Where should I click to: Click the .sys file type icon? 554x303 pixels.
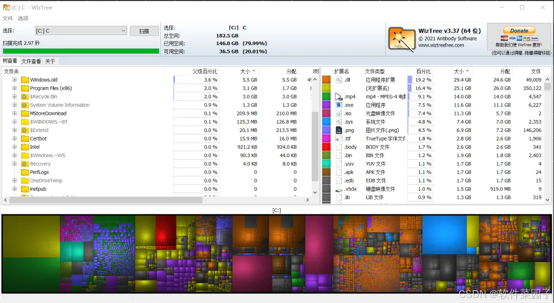(339, 122)
